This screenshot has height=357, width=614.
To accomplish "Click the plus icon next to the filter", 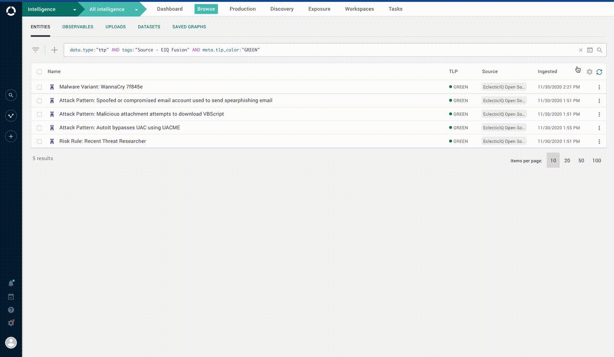I will [54, 50].
